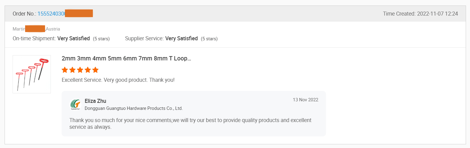Open the T-handle wrench product thumbnail
This screenshot has width=470, height=148.
[x=32, y=74]
